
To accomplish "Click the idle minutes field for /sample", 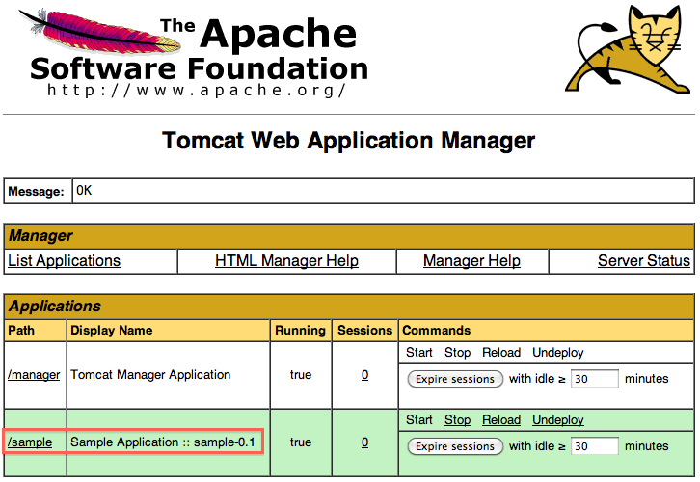I will 594,447.
